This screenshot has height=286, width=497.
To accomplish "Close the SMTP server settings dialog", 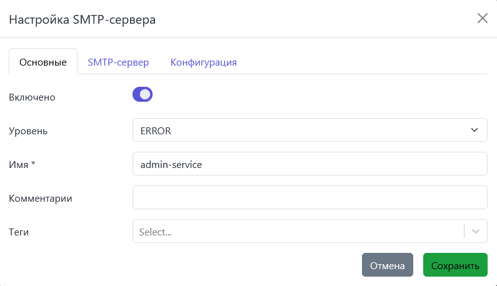I will click(x=482, y=18).
